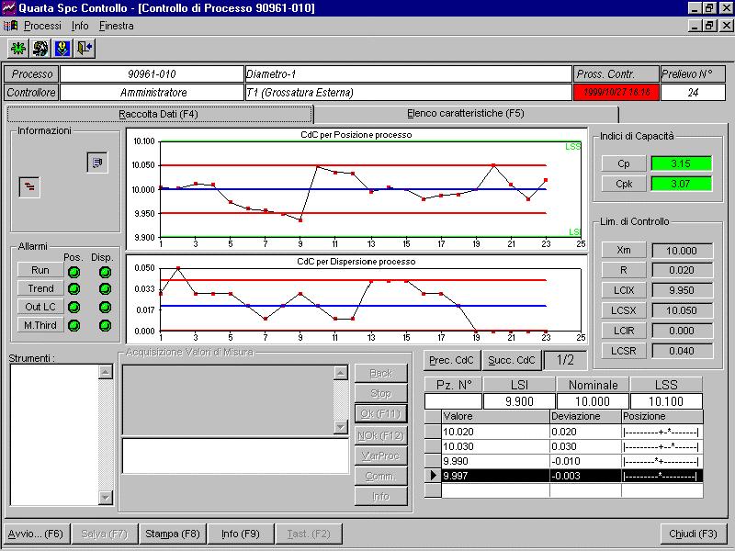Switch to Elenco caratteristiche (F5) tab
Screen dimensions: 735x551
pos(465,114)
